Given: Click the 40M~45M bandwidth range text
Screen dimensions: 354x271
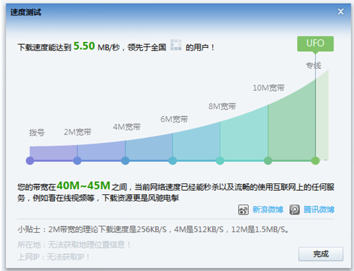Looking at the screenshot, I should point(83,186).
